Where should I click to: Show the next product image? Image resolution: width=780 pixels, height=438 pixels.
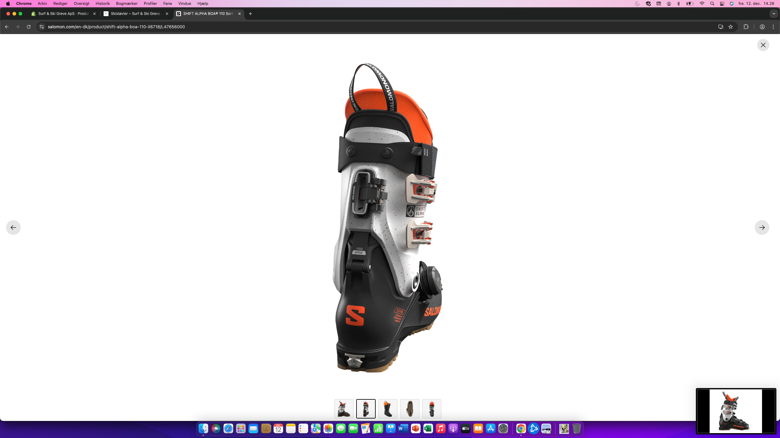click(x=762, y=227)
